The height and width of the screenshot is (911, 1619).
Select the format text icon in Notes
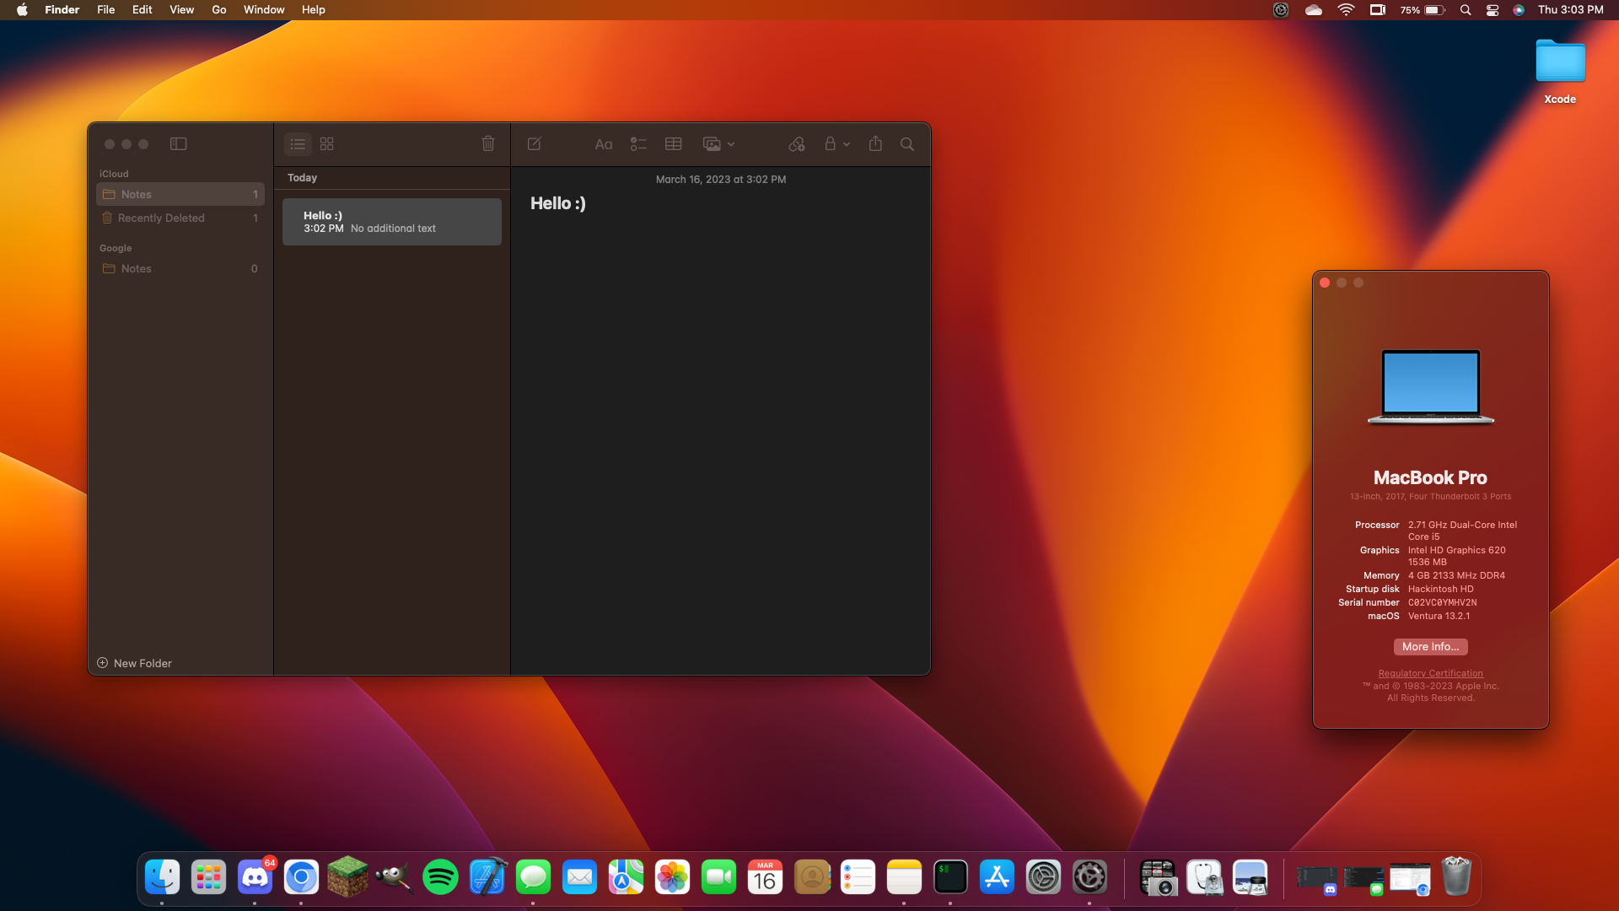pos(604,143)
